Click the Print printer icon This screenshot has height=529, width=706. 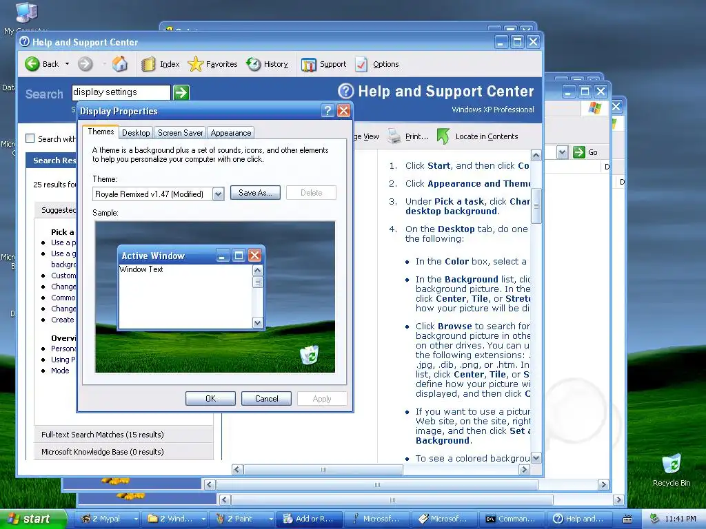pyautogui.click(x=394, y=136)
